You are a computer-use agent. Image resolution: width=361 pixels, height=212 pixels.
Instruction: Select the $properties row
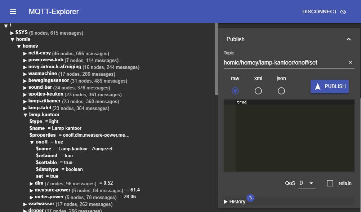pos(79,135)
